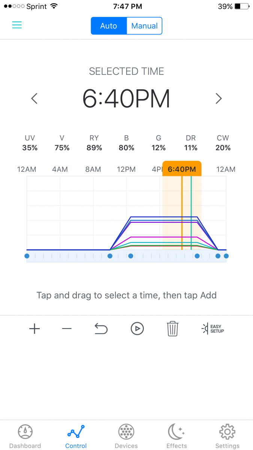Select the leftmost timeline point dot

pyautogui.click(x=27, y=256)
